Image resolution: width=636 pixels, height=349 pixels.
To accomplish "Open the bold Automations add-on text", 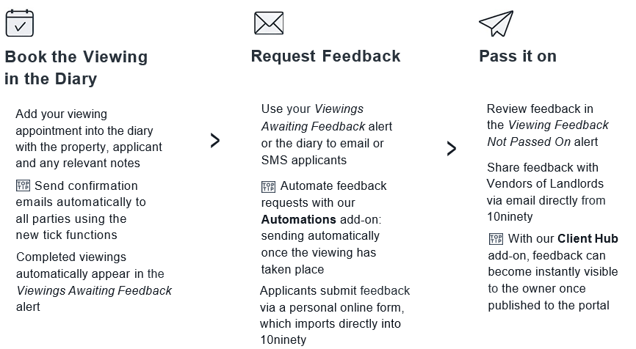I will coord(298,219).
